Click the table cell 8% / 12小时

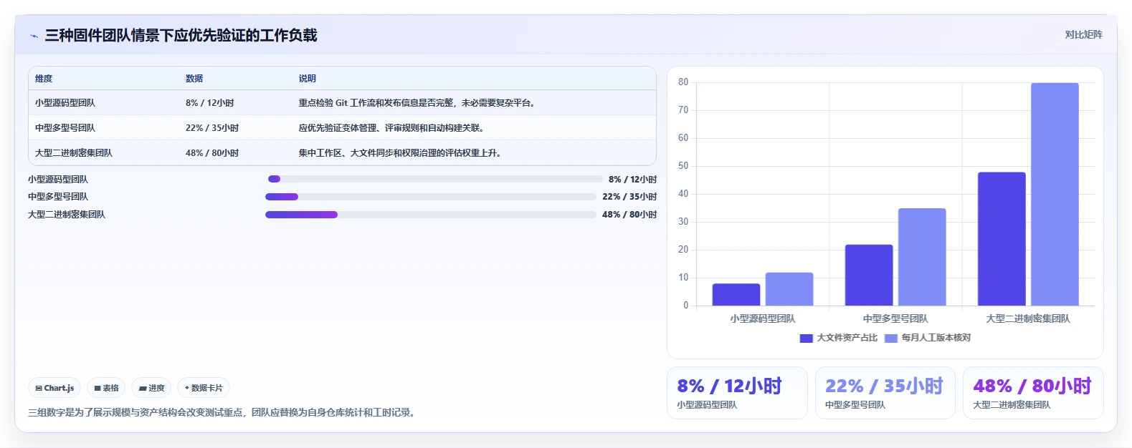pyautogui.click(x=210, y=103)
